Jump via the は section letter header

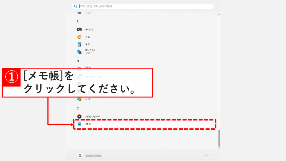[x=78, y=61]
